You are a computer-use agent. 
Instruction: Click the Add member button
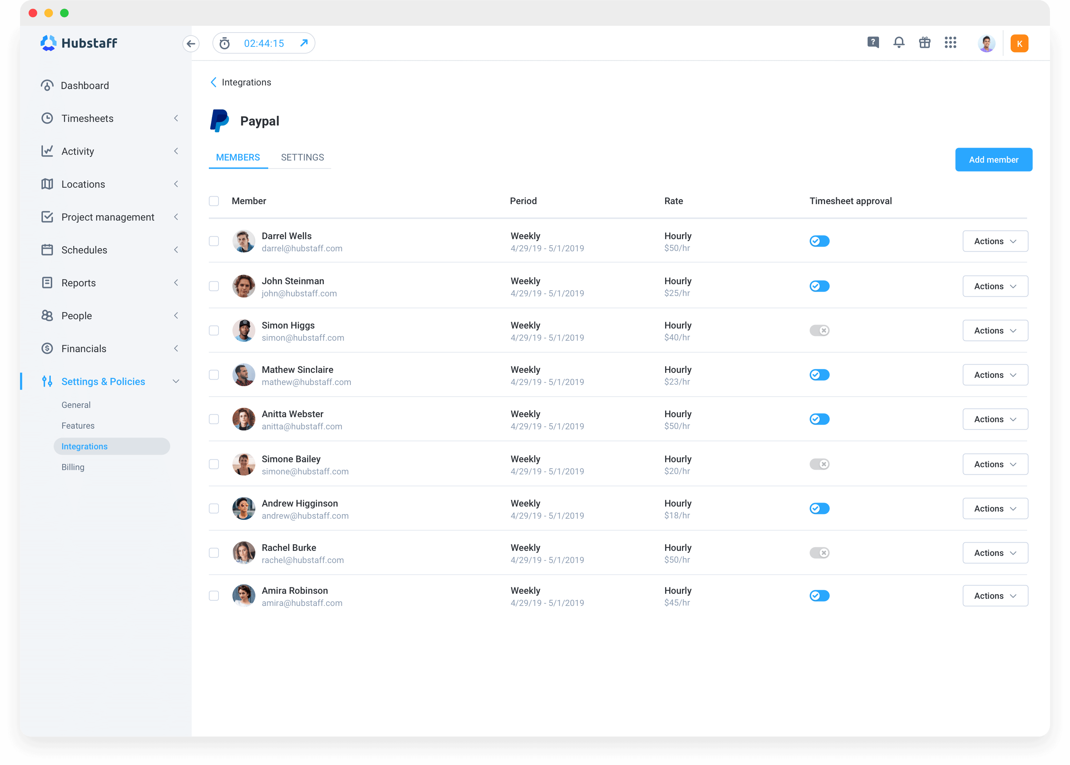[x=994, y=159]
